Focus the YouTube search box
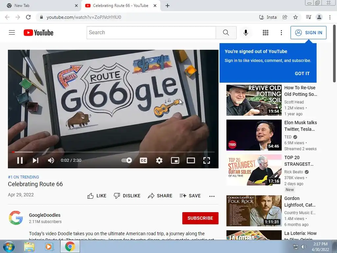Viewport: 337px width, 253px height. pyautogui.click(x=151, y=33)
